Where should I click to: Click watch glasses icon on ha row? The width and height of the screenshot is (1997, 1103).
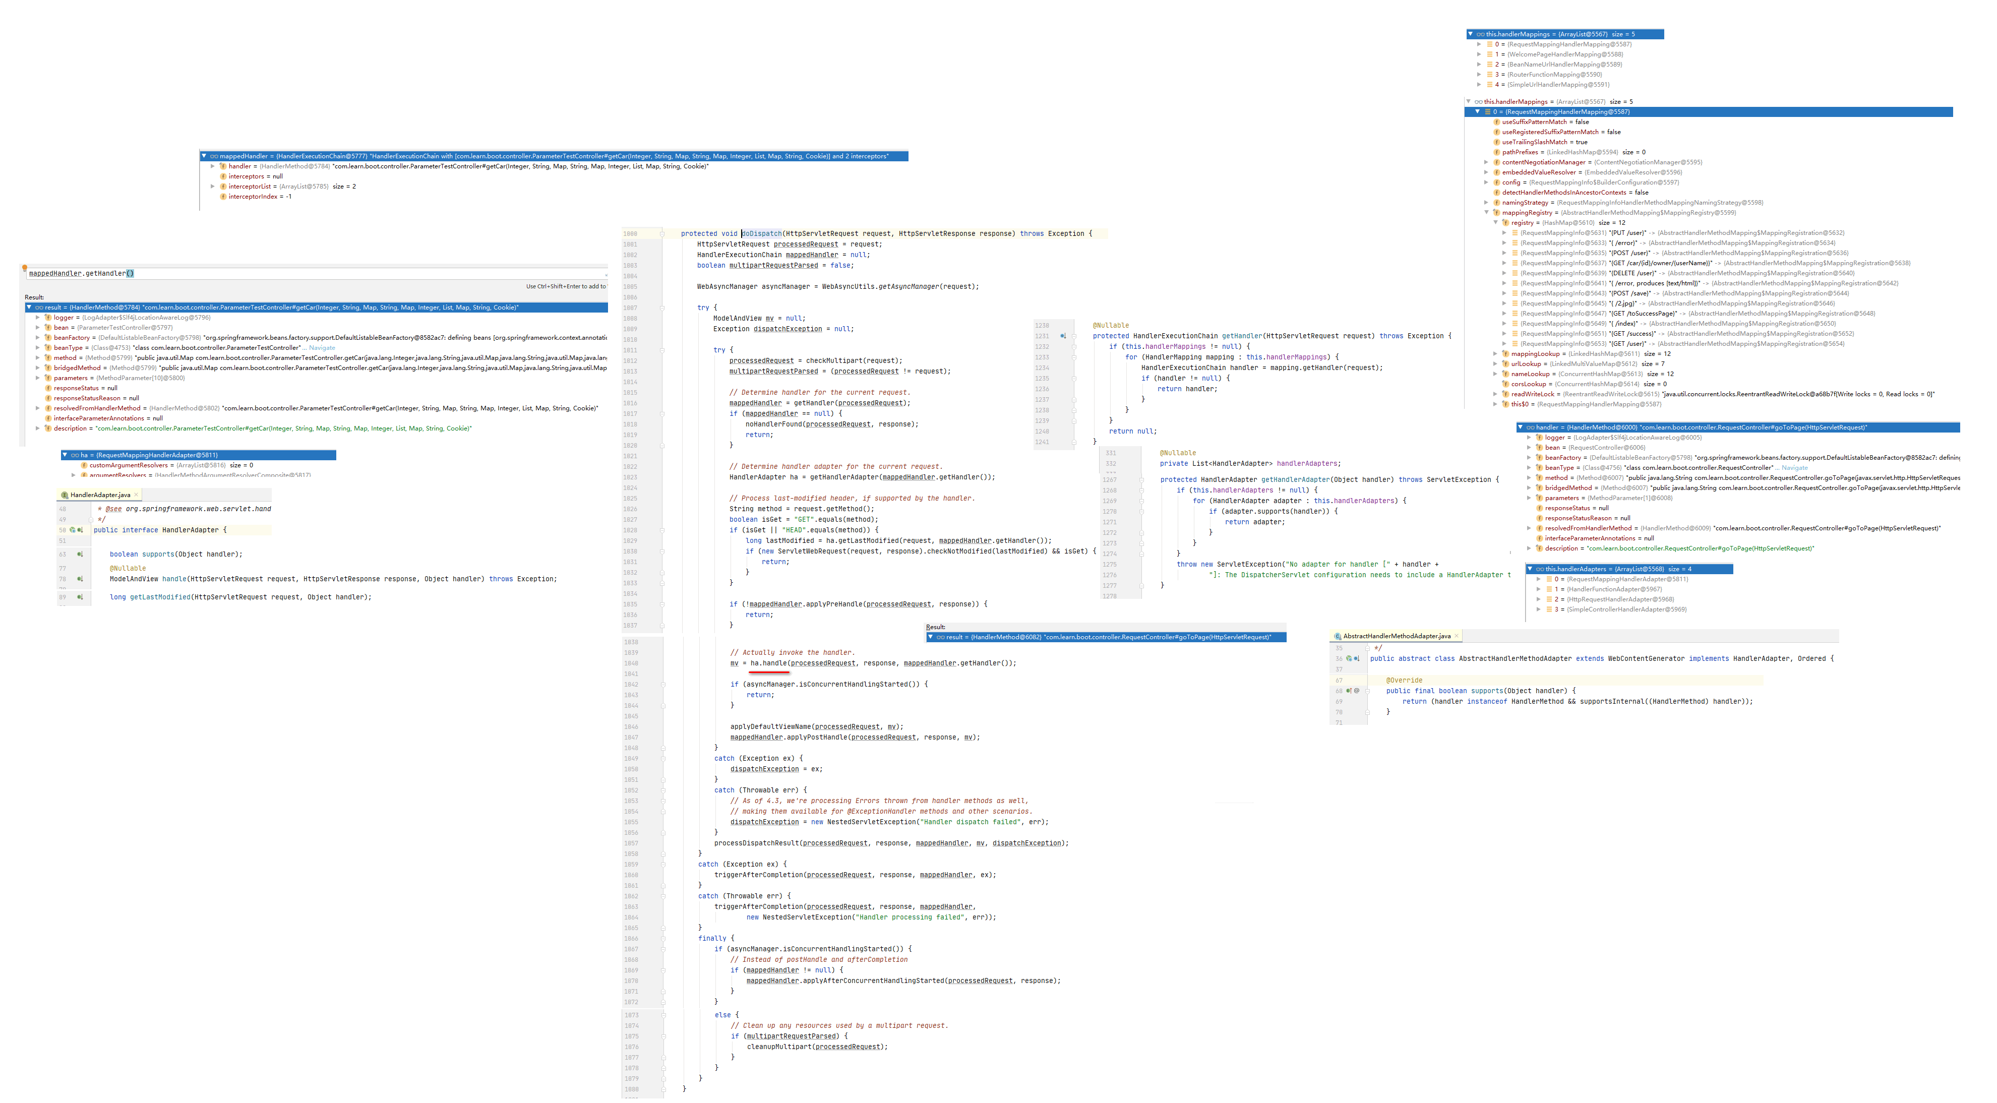pyautogui.click(x=75, y=455)
